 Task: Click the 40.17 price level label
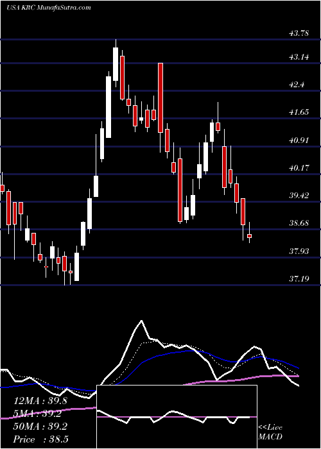click(299, 167)
